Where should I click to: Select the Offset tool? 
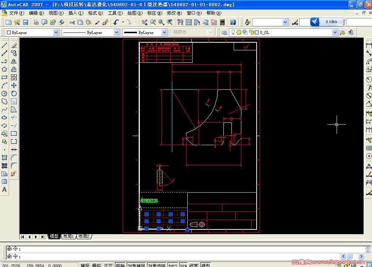point(14,69)
